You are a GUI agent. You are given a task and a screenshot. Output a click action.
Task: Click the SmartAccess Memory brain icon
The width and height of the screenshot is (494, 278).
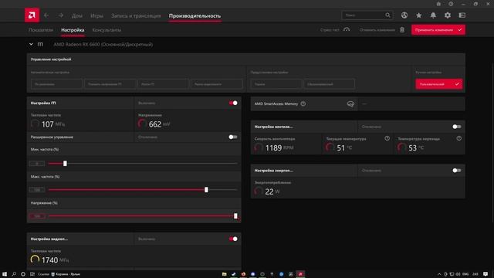(350, 103)
